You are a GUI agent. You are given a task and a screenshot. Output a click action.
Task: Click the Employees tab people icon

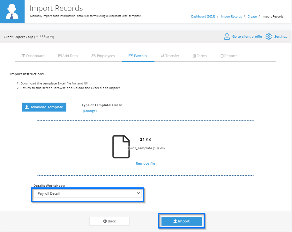94,56
